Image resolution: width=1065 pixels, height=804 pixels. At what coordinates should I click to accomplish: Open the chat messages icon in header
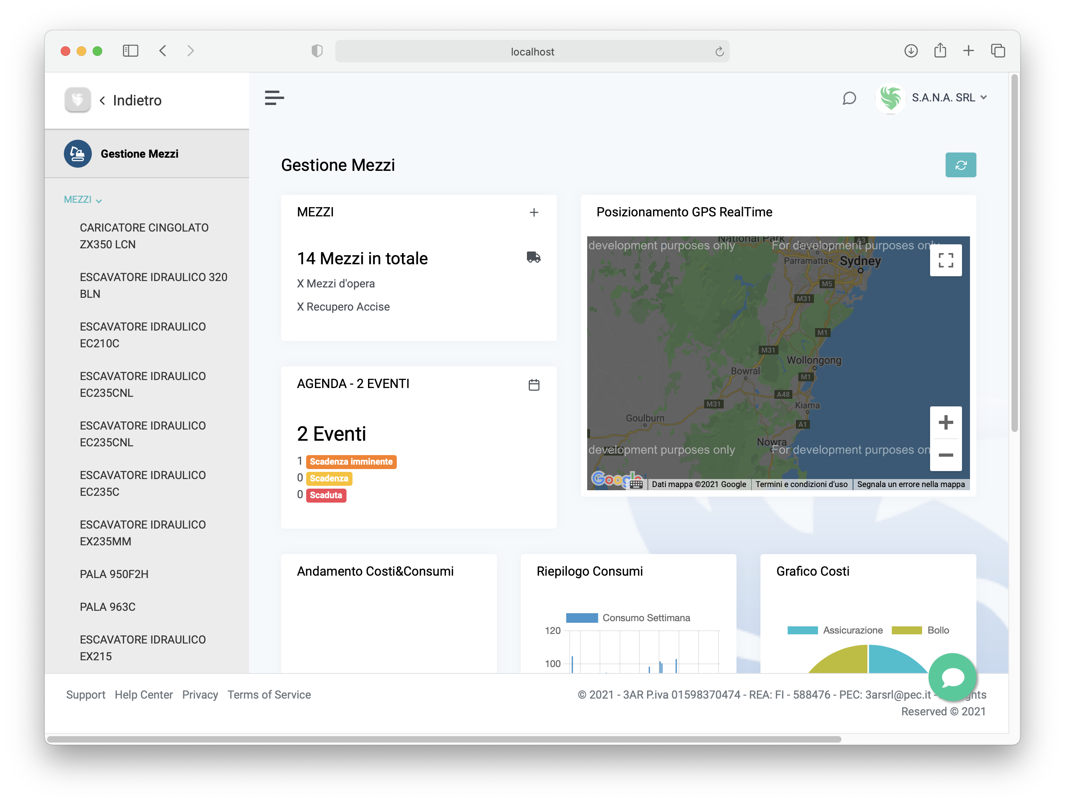tap(849, 98)
